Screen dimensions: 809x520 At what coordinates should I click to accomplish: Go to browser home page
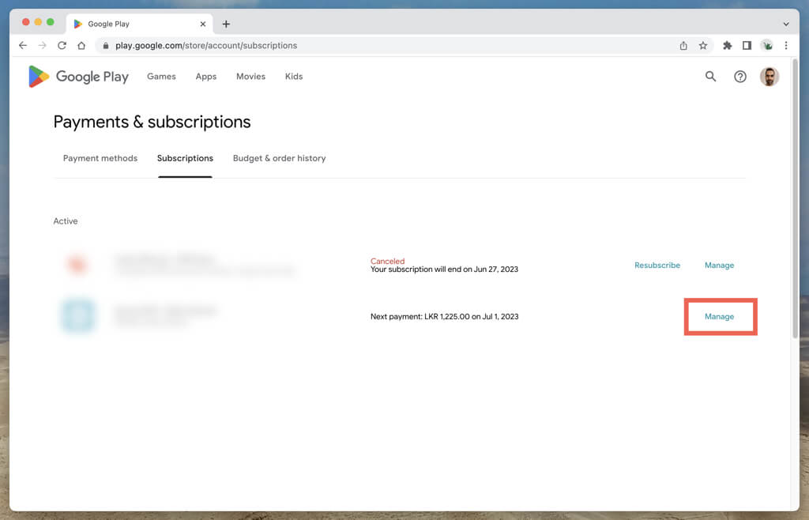point(81,46)
